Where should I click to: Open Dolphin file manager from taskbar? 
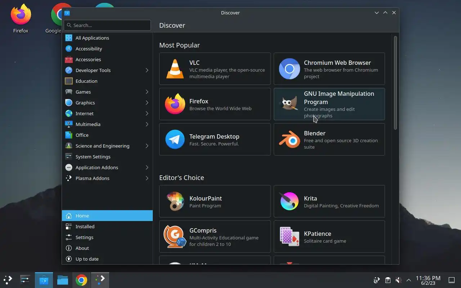(x=63, y=280)
